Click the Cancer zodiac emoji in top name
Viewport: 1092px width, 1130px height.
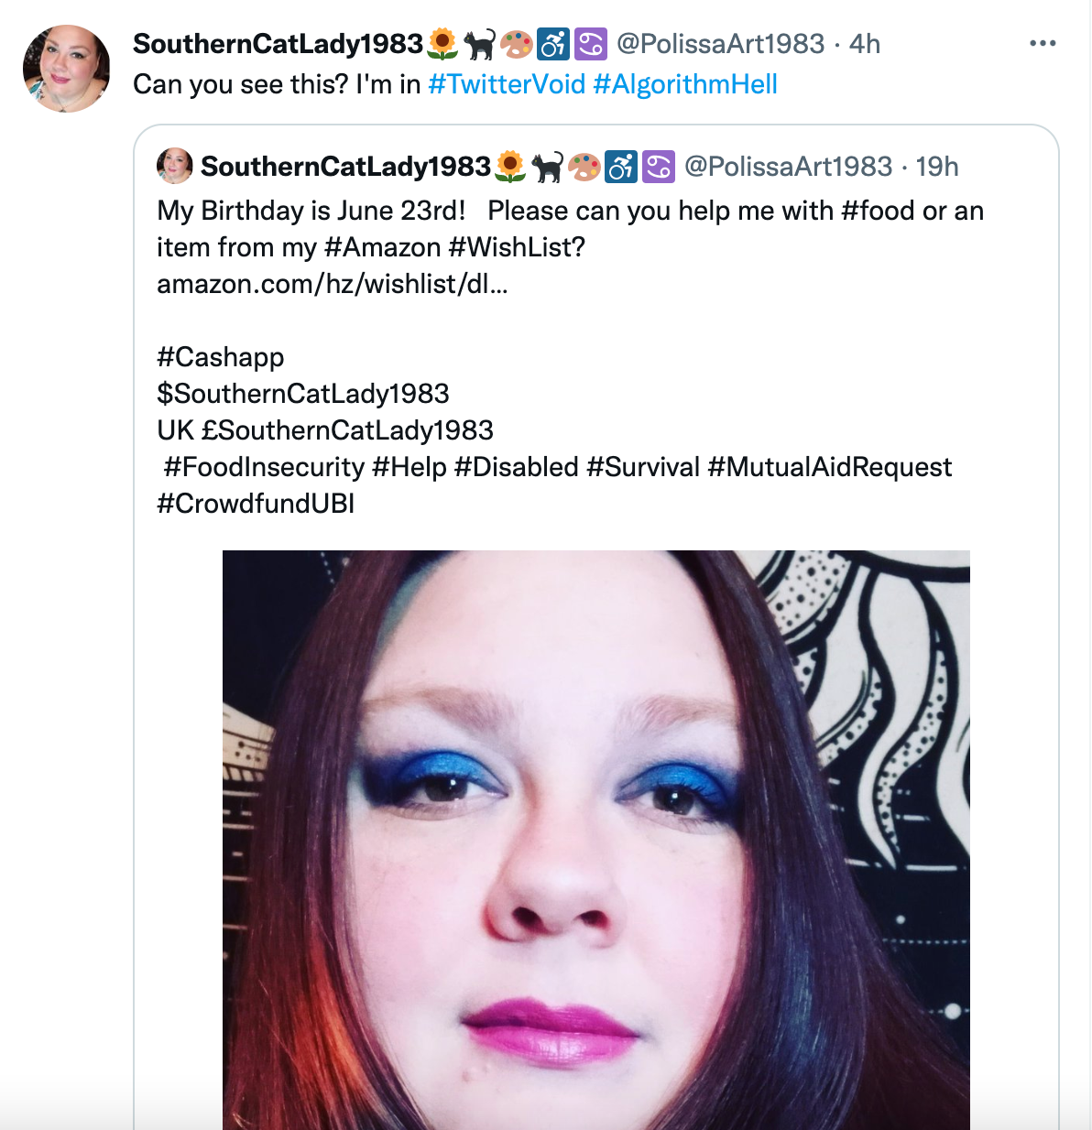coord(591,43)
